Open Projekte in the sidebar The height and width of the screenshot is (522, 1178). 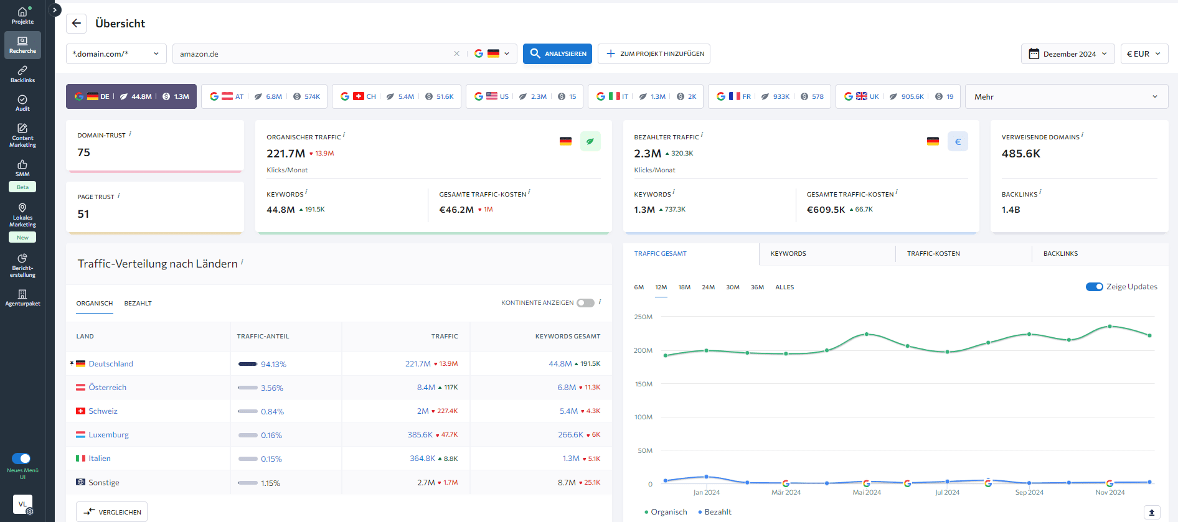click(x=22, y=16)
